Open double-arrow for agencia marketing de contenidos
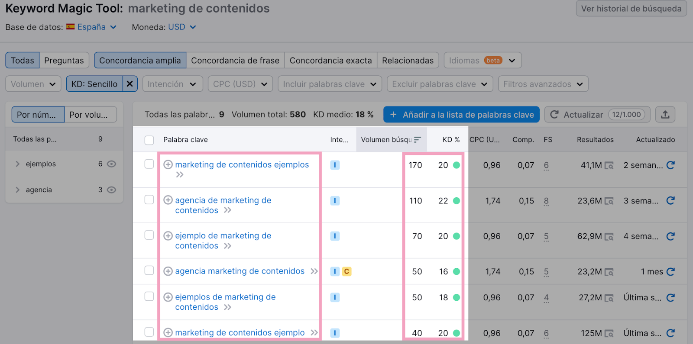This screenshot has width=693, height=344. click(314, 271)
